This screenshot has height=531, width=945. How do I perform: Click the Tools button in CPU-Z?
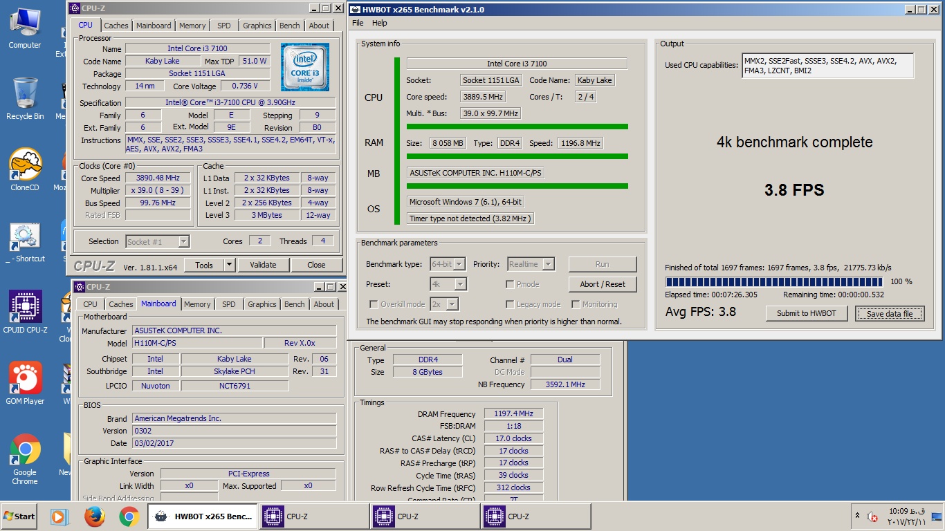204,265
